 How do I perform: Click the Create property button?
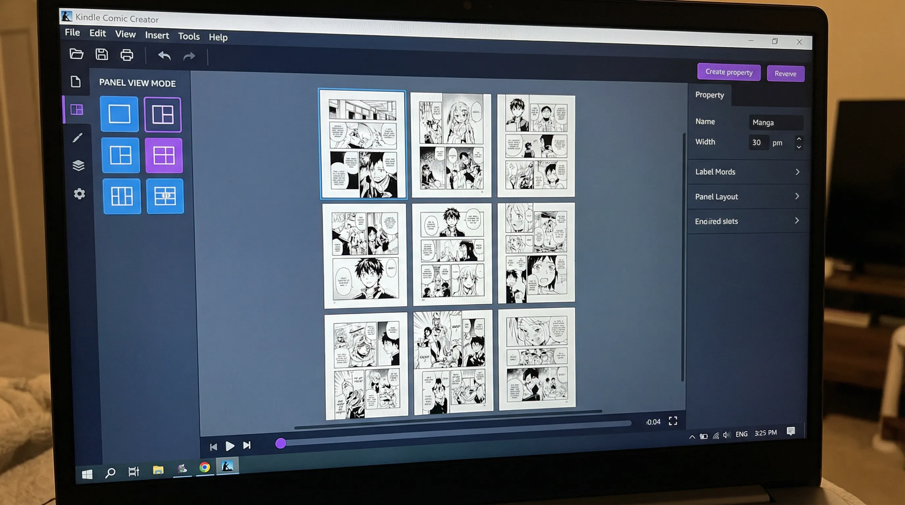729,72
